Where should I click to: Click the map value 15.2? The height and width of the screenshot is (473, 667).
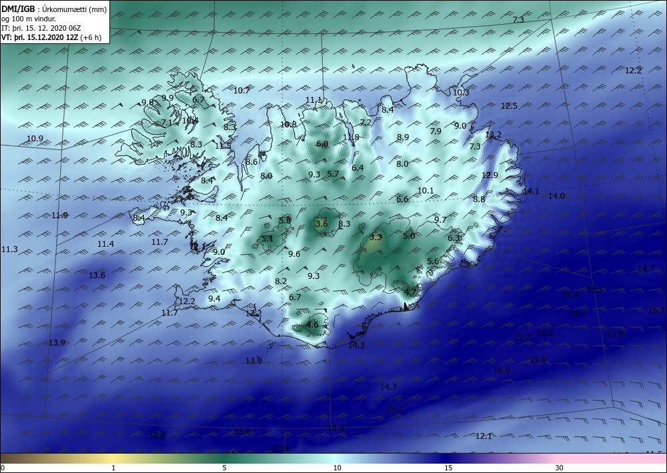(546, 333)
